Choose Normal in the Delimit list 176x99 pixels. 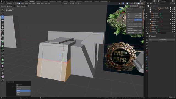click(x=23, y=87)
